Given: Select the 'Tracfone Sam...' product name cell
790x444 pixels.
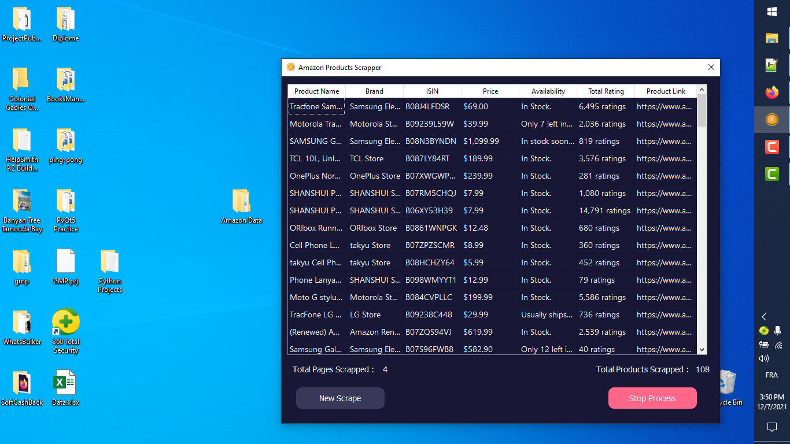Looking at the screenshot, I should tap(317, 106).
